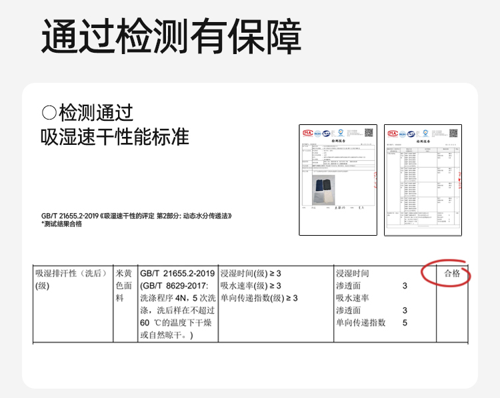
Task: Click the QR code on left report
Action: coord(369,133)
